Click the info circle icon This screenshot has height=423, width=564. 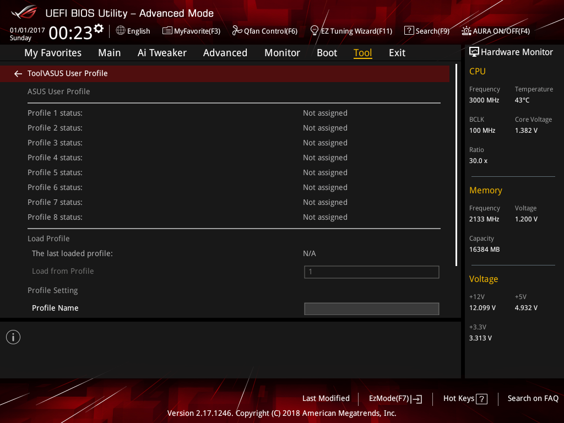13,337
